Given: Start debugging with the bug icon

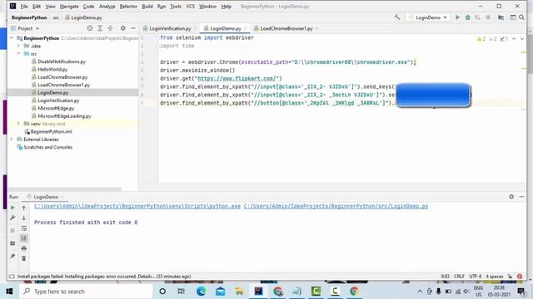Looking at the screenshot, I should (468, 17).
